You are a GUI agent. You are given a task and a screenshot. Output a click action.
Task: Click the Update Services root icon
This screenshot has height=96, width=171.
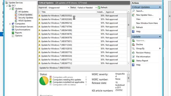(x=7, y=3)
